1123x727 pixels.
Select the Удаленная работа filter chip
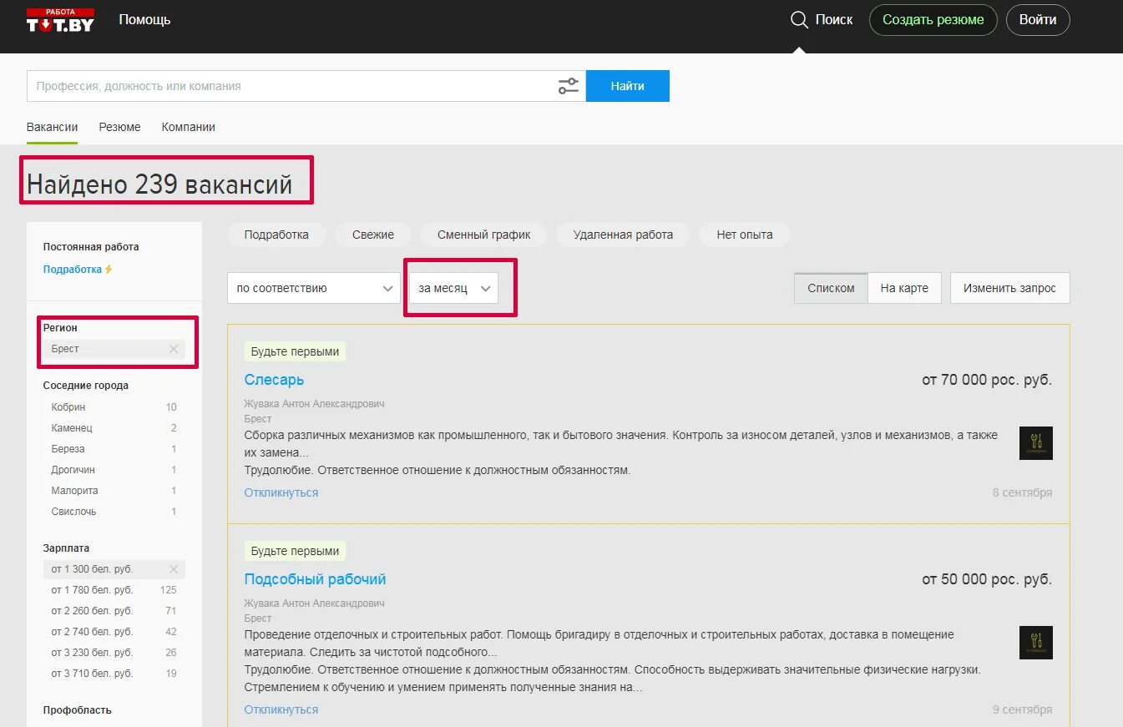click(623, 235)
